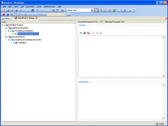
Task: Click inside the Concept content area
Action: pos(120,57)
